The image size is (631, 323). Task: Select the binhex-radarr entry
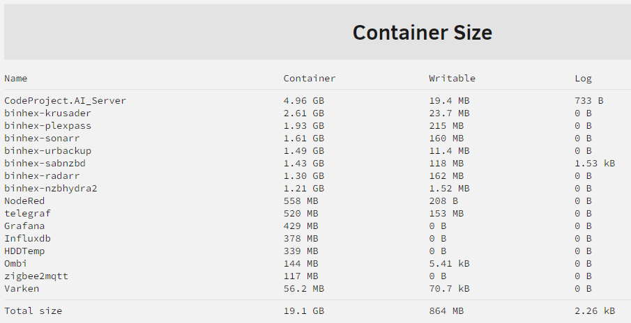(42, 175)
